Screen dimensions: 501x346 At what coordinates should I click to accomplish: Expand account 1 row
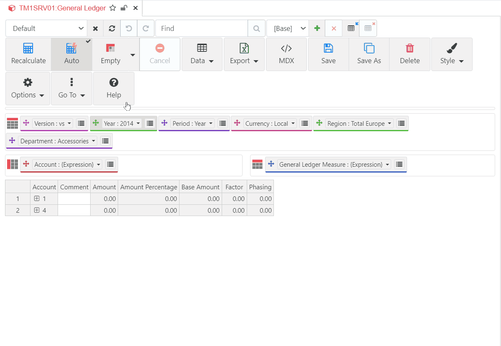(x=37, y=199)
